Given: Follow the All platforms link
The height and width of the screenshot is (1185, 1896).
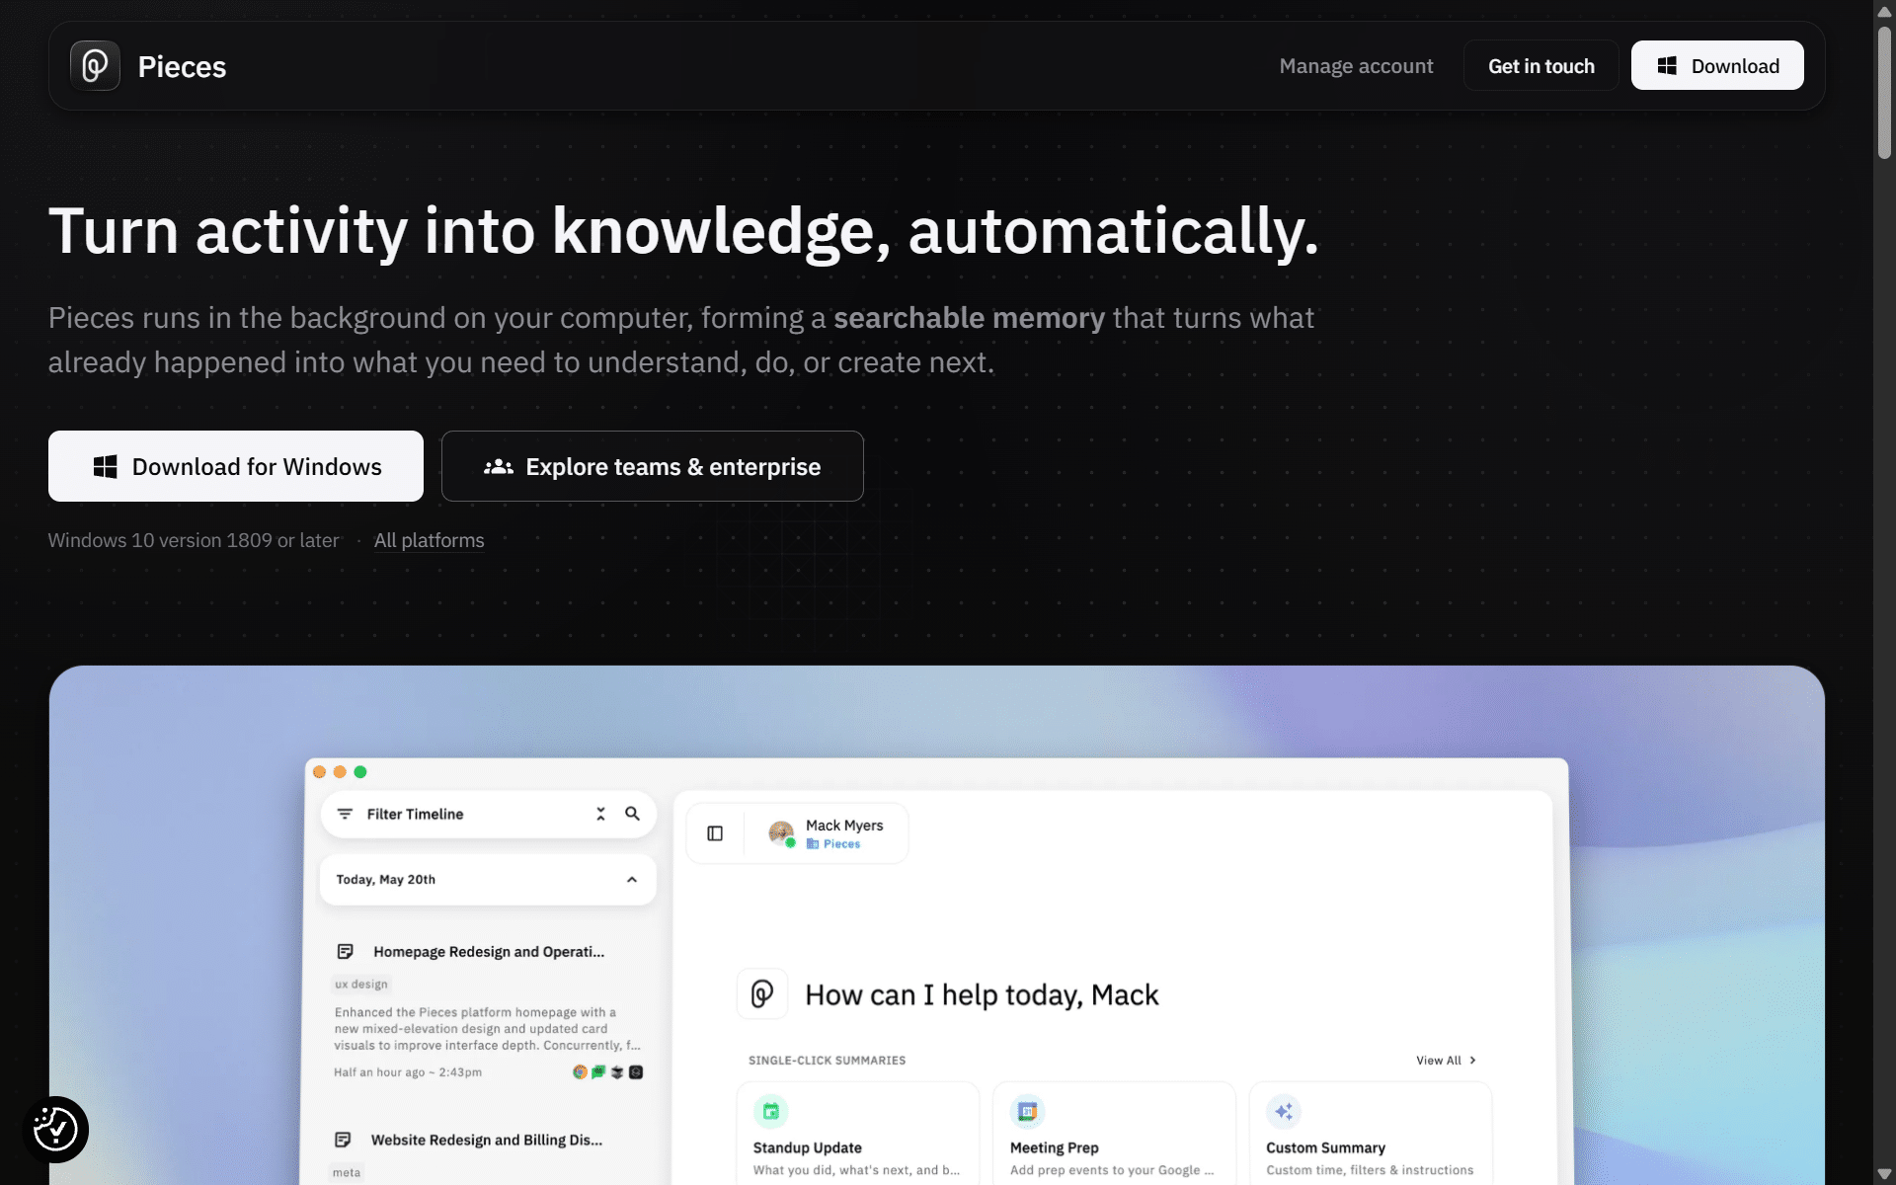Looking at the screenshot, I should click(x=429, y=540).
